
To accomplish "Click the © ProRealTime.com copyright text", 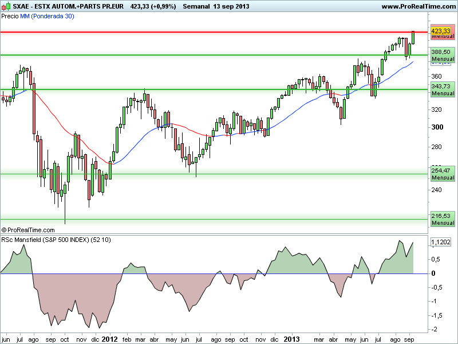I will click(x=27, y=229).
